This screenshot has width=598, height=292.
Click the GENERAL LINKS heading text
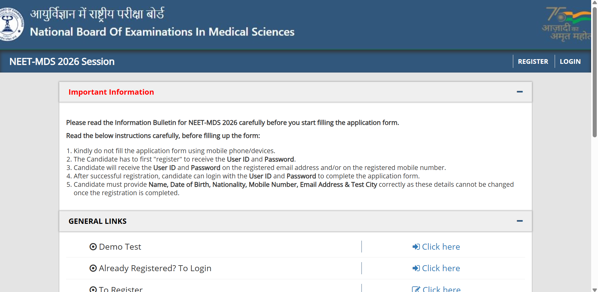pyautogui.click(x=98, y=221)
